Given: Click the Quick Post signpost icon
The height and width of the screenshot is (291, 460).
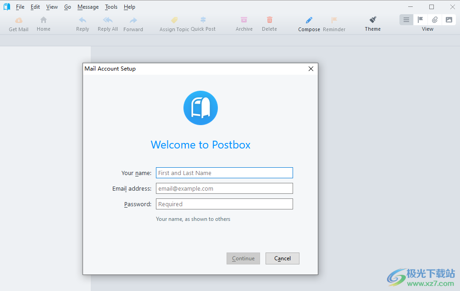Looking at the screenshot, I should pyautogui.click(x=203, y=20).
